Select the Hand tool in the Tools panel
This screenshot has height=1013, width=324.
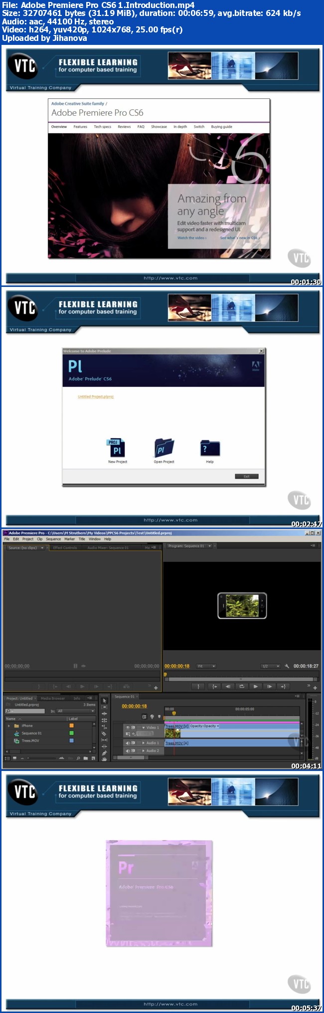click(x=104, y=759)
